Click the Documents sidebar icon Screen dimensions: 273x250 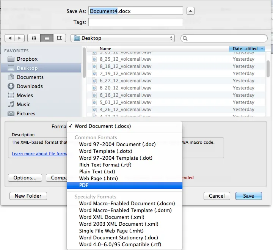11,77
